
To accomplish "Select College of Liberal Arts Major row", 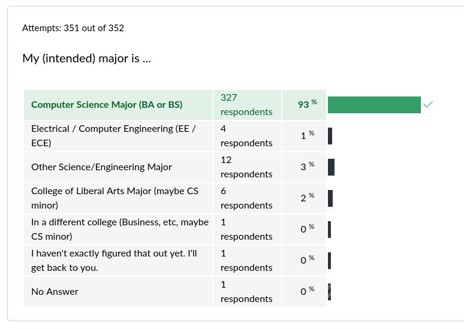I will [x=175, y=198].
